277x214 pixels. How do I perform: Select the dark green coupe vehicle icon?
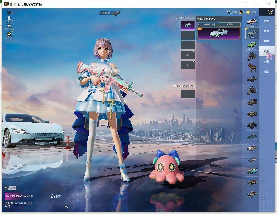click(x=252, y=137)
